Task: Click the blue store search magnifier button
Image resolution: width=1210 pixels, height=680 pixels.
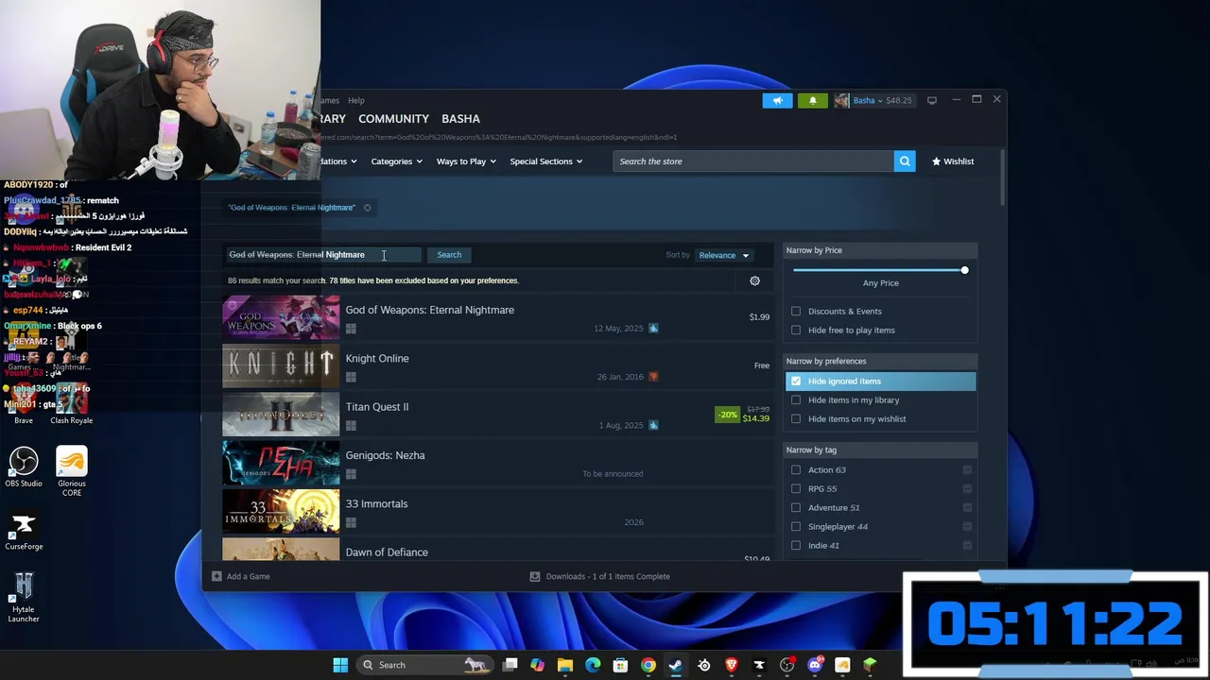Action: 905,161
